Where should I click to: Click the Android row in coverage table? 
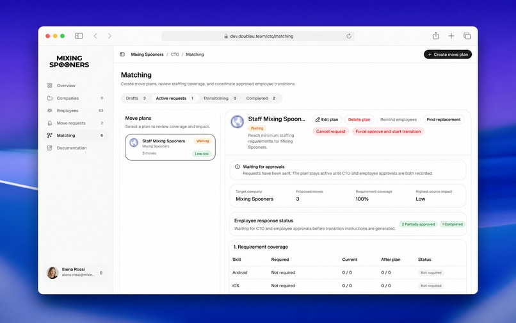[x=348, y=272]
